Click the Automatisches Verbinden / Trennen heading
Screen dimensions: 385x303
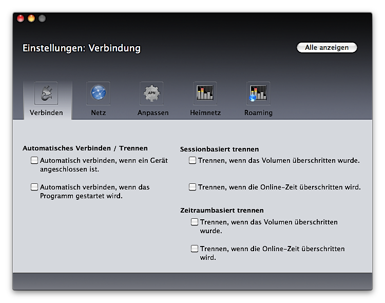(85, 148)
